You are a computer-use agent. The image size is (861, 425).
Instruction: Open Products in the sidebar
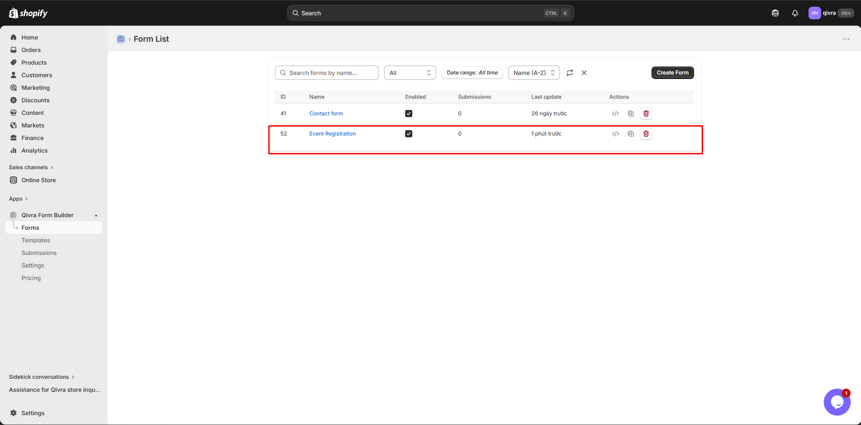[x=34, y=62]
